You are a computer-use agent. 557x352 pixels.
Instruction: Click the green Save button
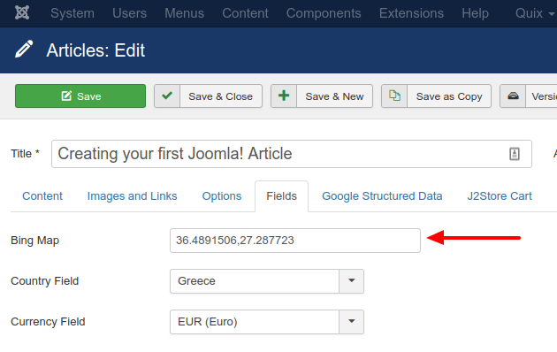[x=80, y=96]
